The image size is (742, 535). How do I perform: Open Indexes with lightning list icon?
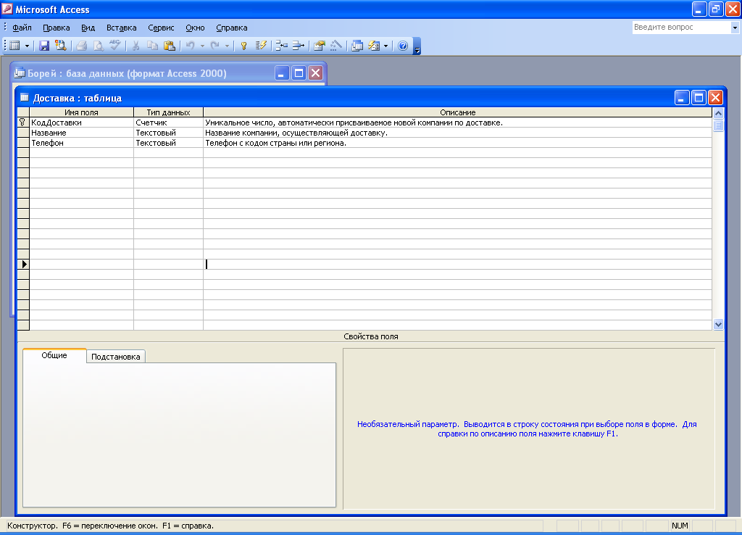[261, 46]
